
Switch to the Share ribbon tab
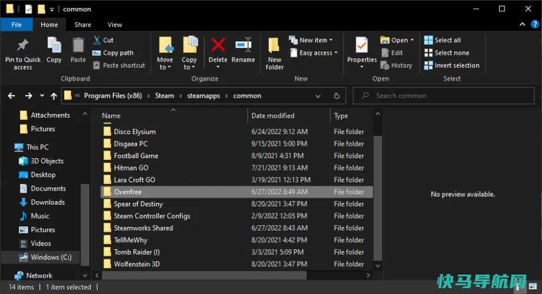point(83,25)
